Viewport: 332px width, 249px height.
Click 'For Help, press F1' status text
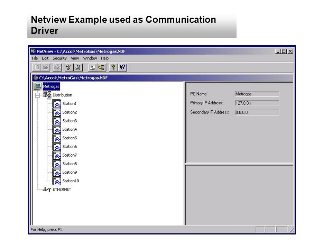pyautogui.click(x=46, y=230)
